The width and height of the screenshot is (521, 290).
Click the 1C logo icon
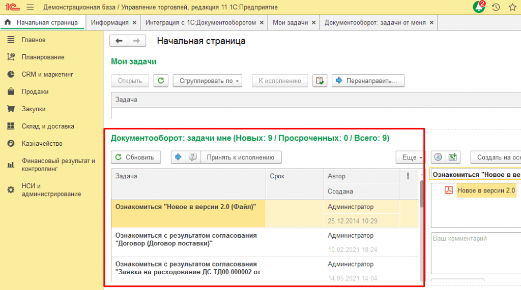(12, 7)
